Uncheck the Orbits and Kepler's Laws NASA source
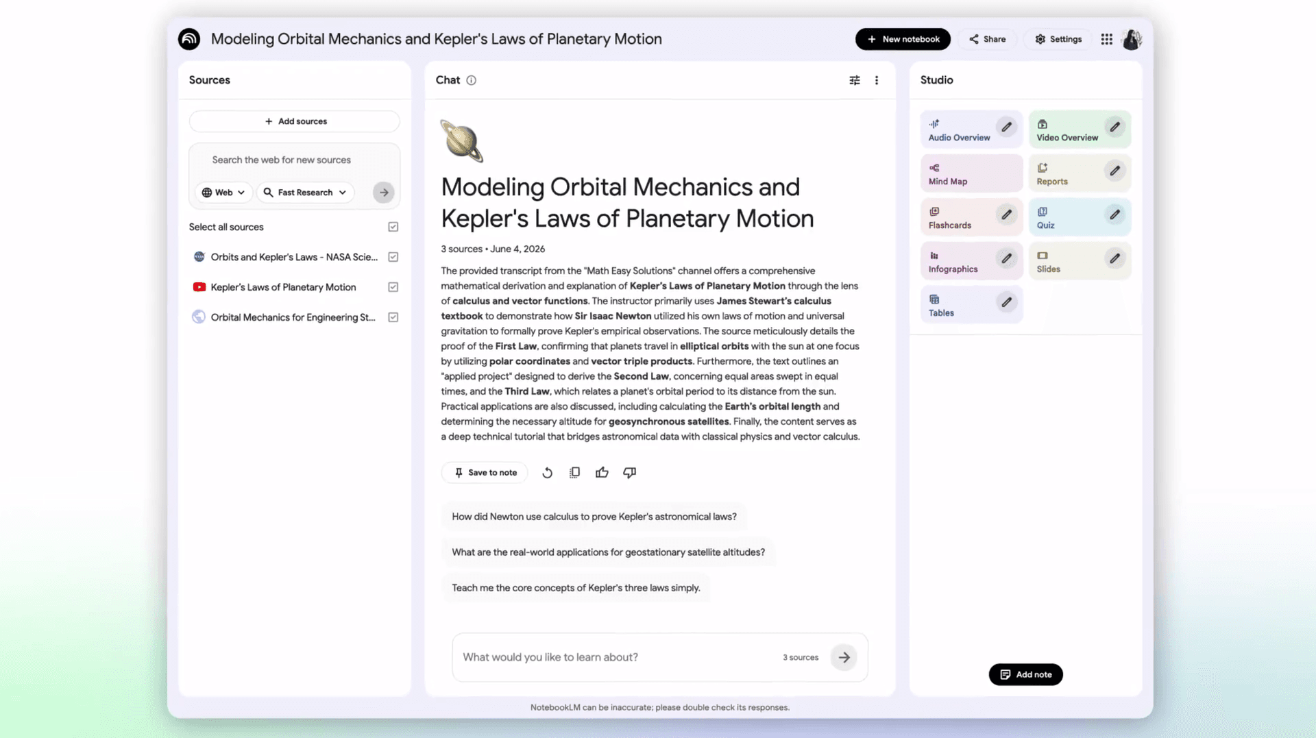Viewport: 1316px width, 738px height. [393, 257]
